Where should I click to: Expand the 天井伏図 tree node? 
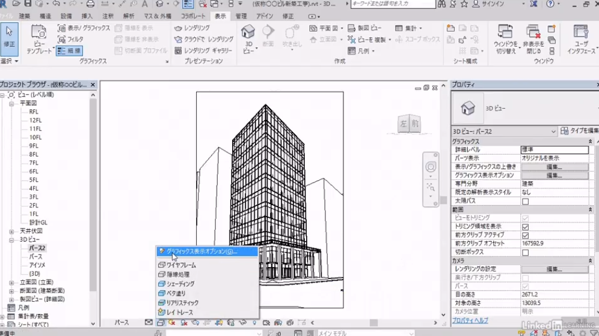pyautogui.click(x=11, y=231)
